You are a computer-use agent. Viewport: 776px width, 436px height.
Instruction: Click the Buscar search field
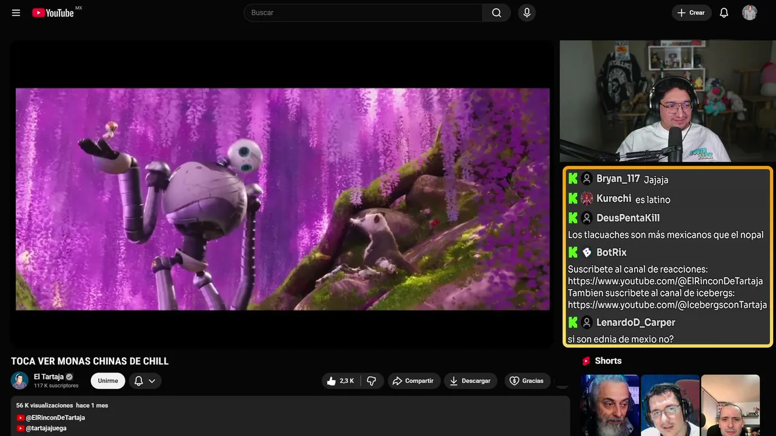coord(363,13)
